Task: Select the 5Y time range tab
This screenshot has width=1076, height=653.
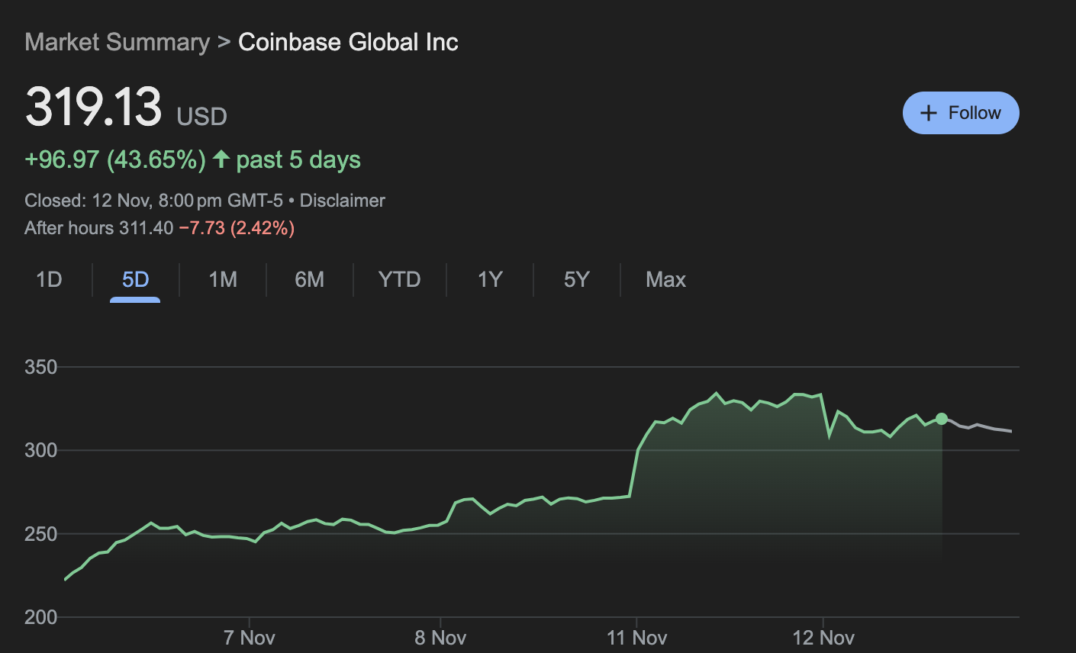Action: click(576, 279)
